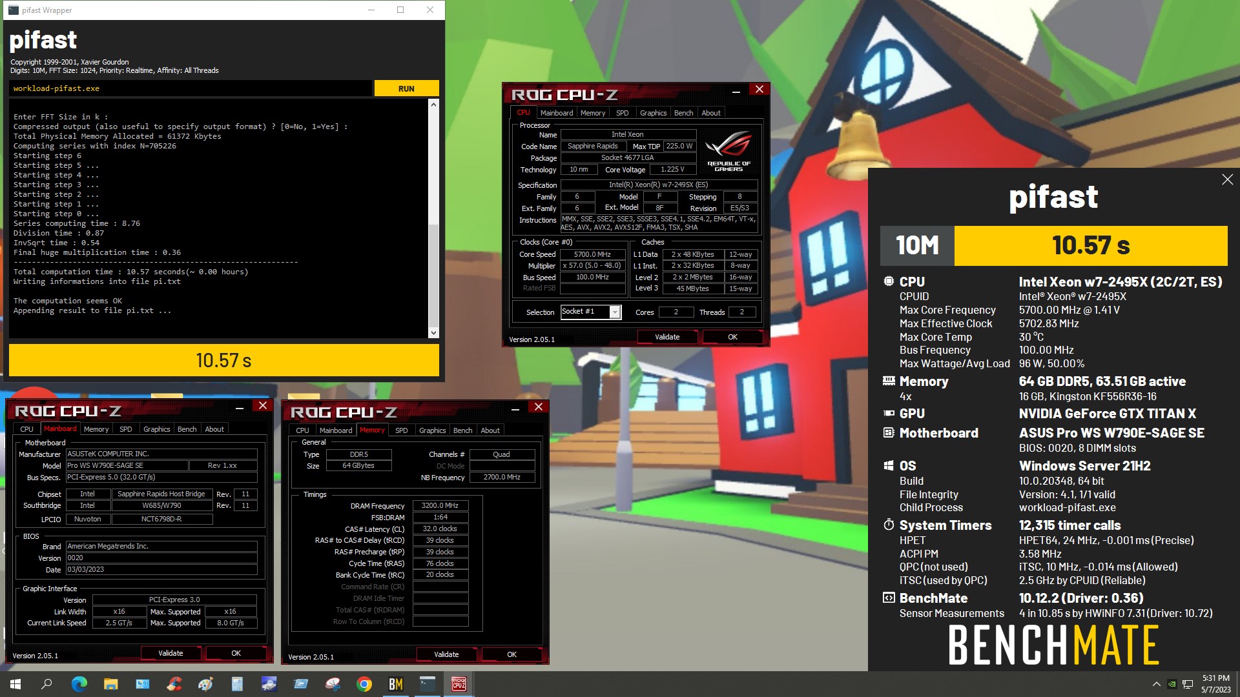Screen dimensions: 1240x697
Task: Click 'Windows Server 21H2' text
Action: click(1084, 466)
